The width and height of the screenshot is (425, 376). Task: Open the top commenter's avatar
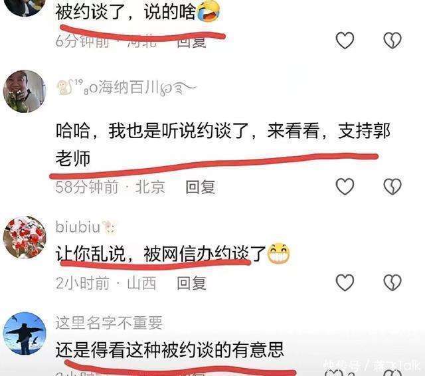coord(25,7)
